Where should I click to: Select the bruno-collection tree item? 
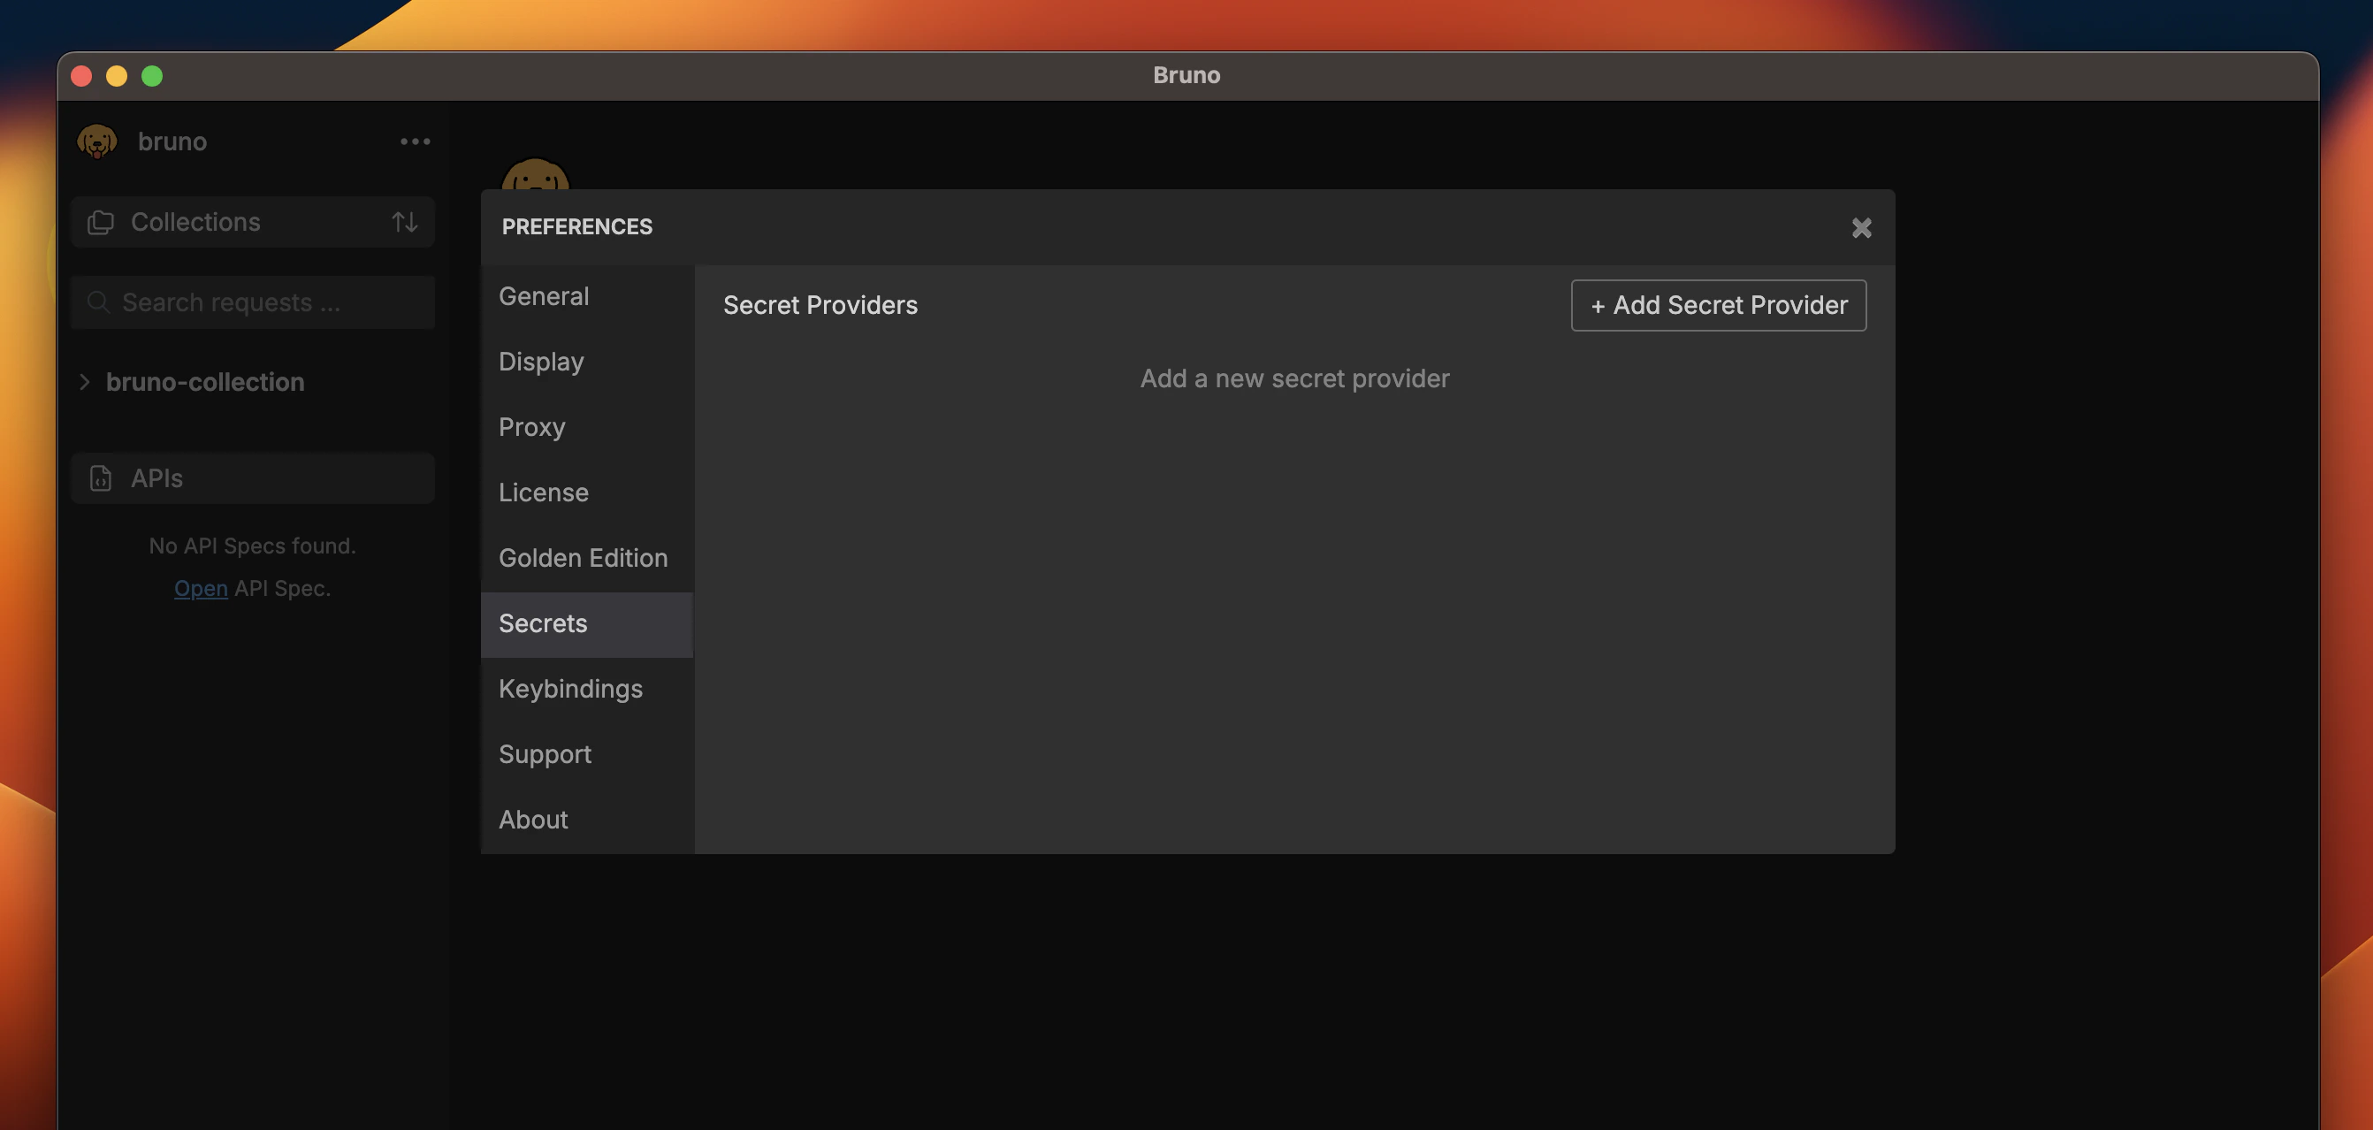204,381
